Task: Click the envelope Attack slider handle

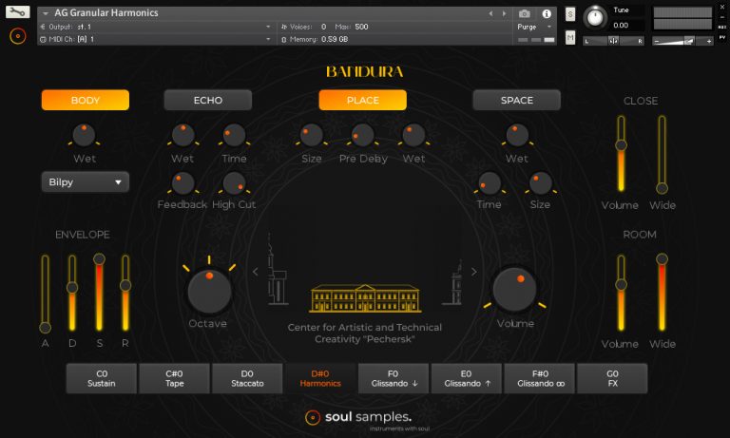Action: pyautogui.click(x=46, y=328)
